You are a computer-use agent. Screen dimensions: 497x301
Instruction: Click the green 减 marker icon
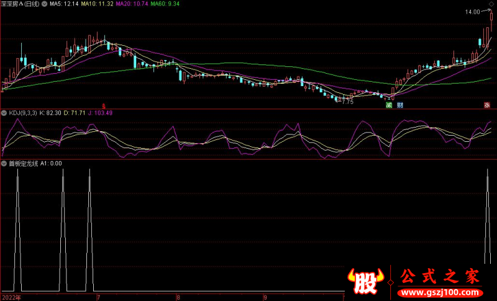coord(389,105)
